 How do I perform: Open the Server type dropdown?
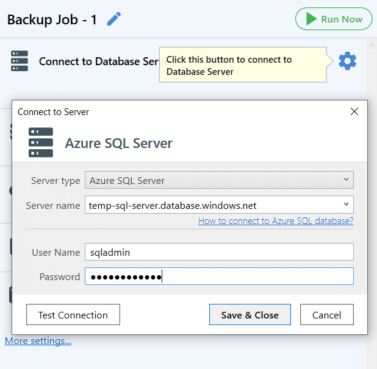coord(219,180)
